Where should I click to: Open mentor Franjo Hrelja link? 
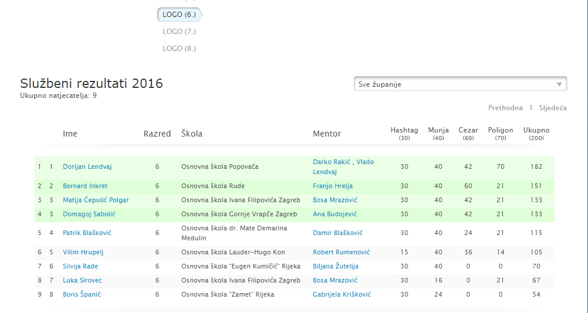point(333,186)
